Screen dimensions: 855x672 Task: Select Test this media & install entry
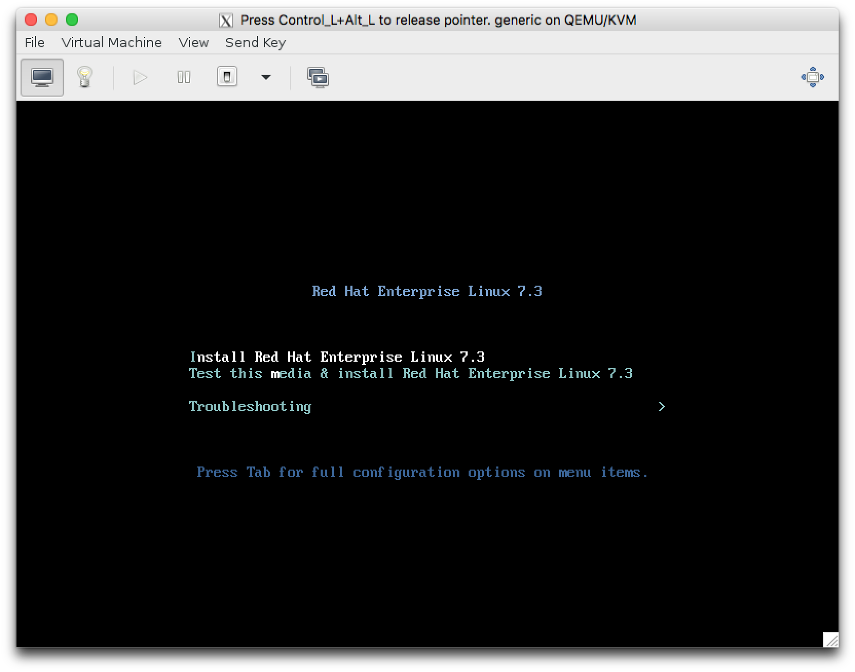[x=411, y=374]
